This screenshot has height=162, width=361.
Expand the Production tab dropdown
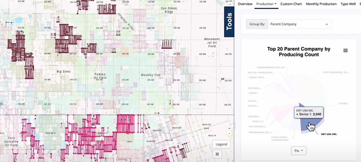pyautogui.click(x=266, y=4)
